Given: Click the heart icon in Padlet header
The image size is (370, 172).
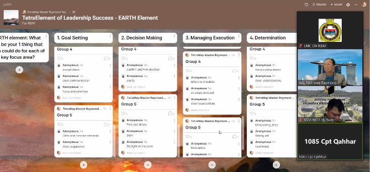Looking at the screenshot, I should (x=306, y=5).
